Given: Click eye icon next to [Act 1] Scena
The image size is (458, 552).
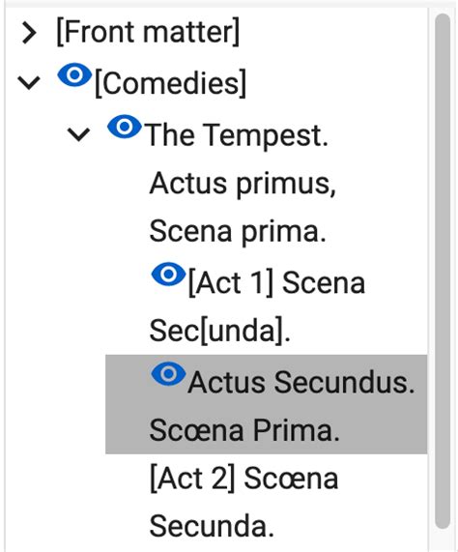Looking at the screenshot, I should (168, 275).
